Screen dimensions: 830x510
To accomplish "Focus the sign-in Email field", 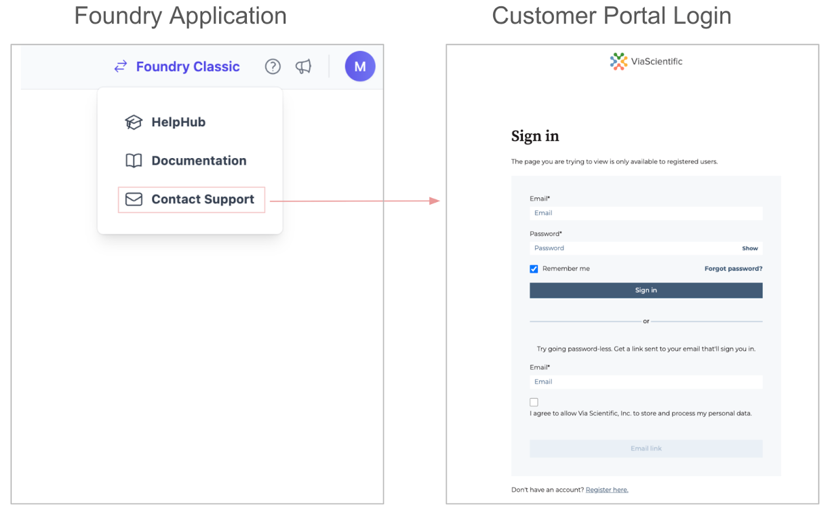I will [x=646, y=213].
